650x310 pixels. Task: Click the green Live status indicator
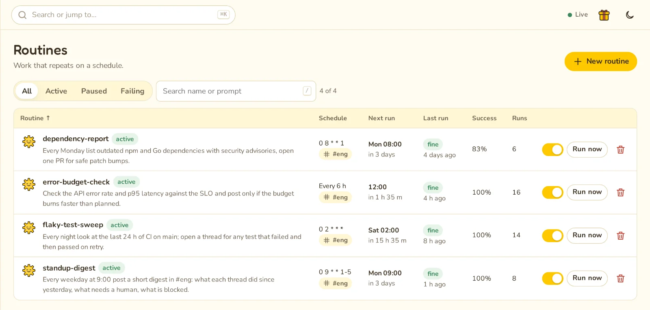coord(578,15)
